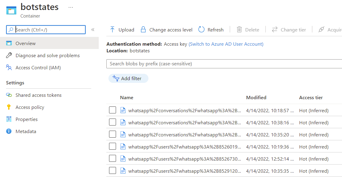Click the Access Control people icon

pyautogui.click(x=9, y=67)
